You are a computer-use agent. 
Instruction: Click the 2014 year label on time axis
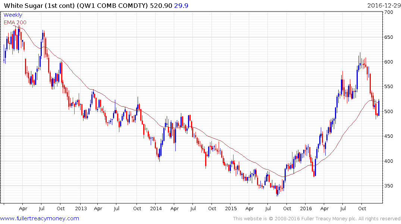(x=156, y=209)
